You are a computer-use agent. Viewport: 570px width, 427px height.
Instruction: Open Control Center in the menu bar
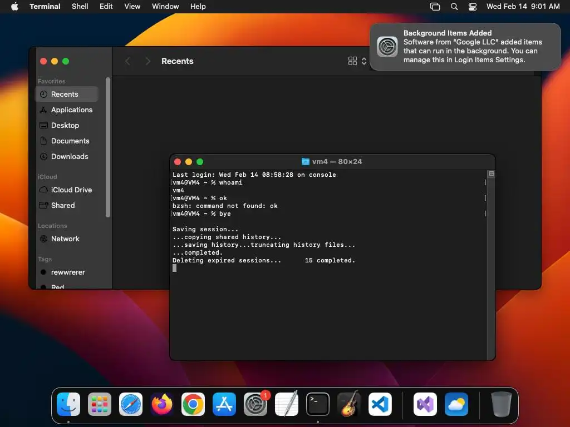click(x=472, y=6)
